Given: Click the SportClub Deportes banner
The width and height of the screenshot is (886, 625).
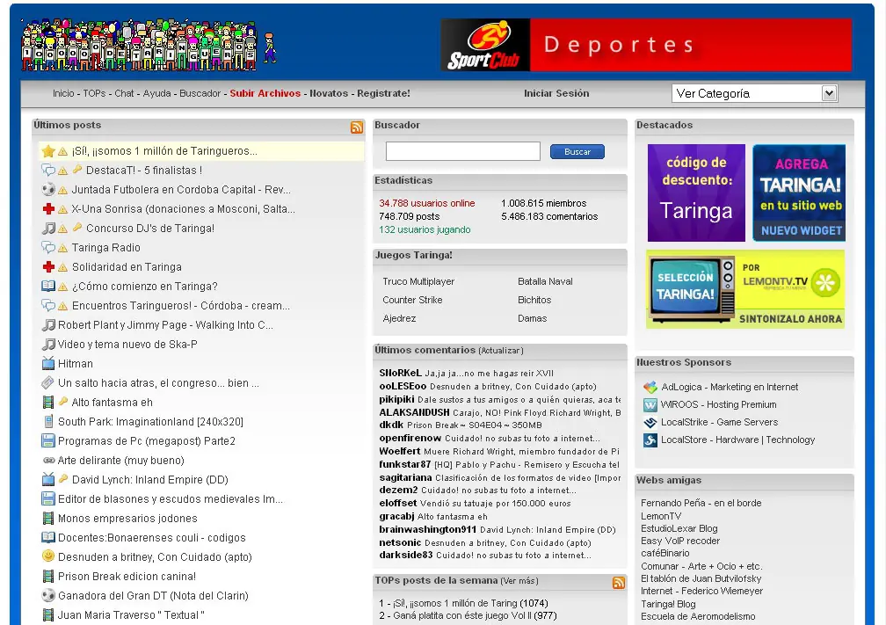Looking at the screenshot, I should coord(646,45).
